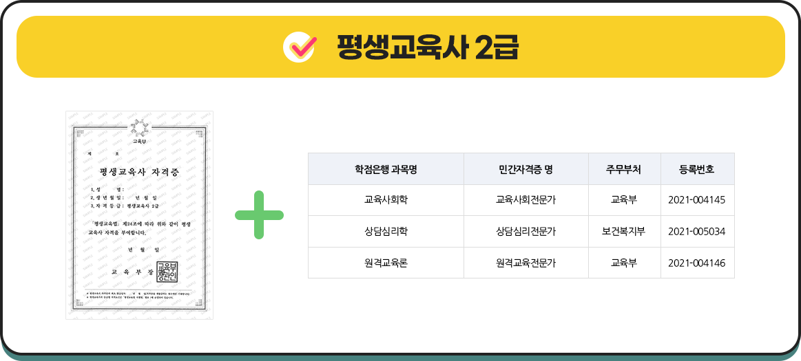Click the 교육사회전문가 certificate name
This screenshot has width=801, height=361.
526,200
